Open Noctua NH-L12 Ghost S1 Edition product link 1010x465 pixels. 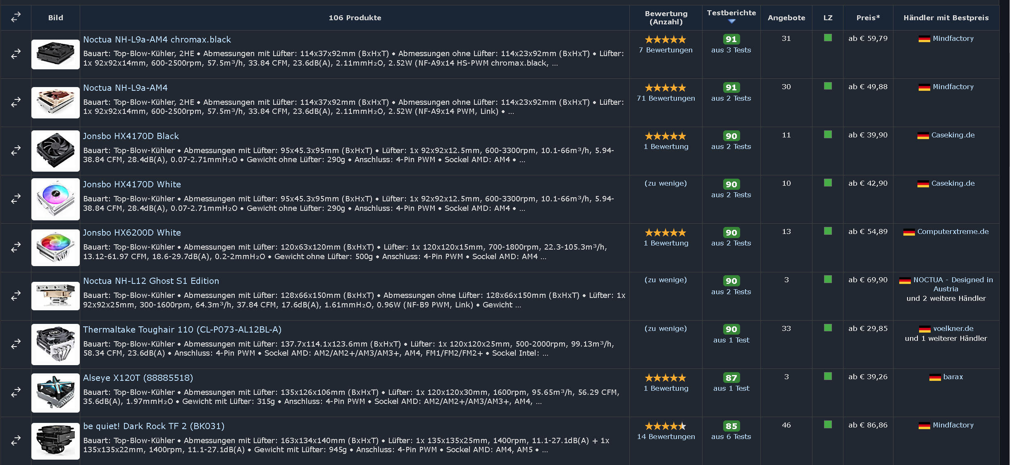(151, 281)
